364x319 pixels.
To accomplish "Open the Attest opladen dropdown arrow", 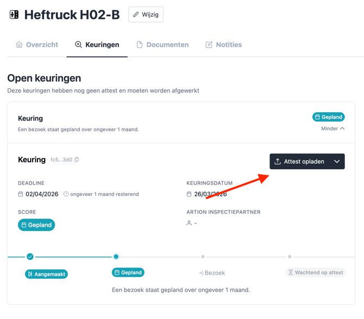I will pyautogui.click(x=337, y=162).
